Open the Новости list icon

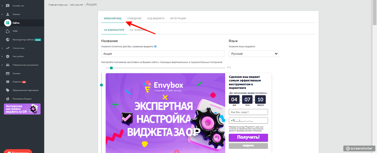click(8, 82)
